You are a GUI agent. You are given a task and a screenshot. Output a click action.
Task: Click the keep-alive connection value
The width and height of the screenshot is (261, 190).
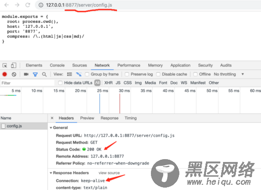pyautogui.click(x=93, y=180)
